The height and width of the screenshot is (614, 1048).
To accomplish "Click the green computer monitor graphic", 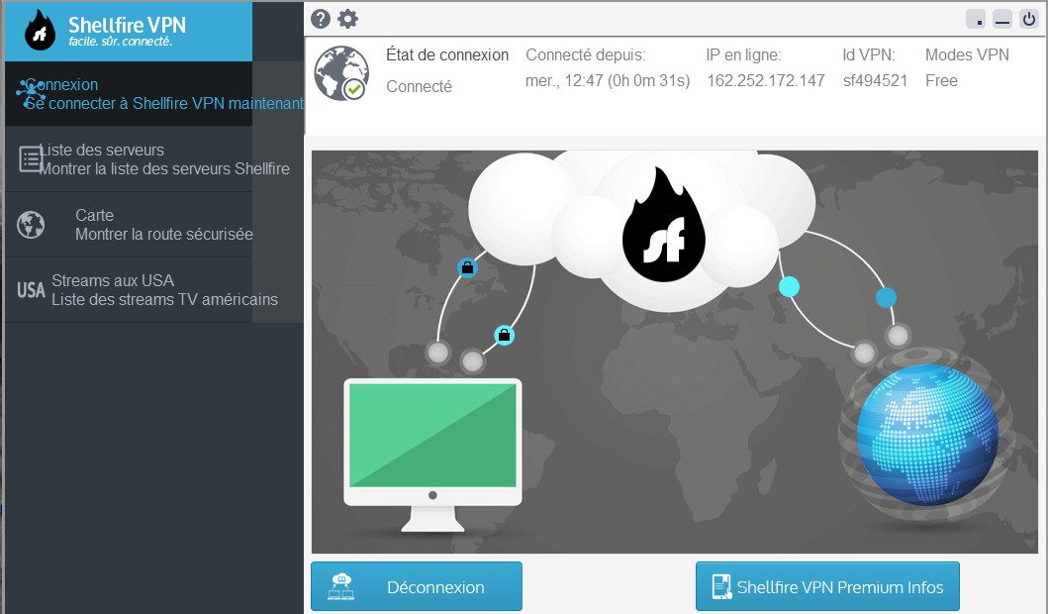I will click(432, 455).
